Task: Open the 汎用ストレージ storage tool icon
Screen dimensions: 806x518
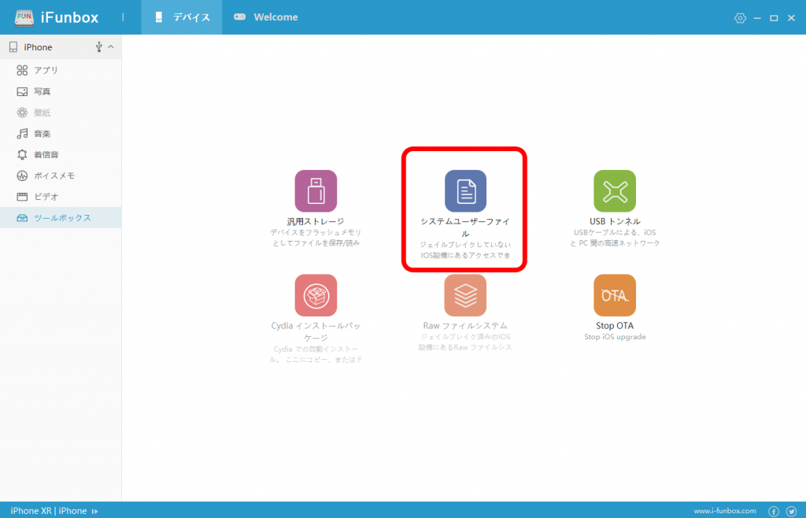Action: (316, 191)
